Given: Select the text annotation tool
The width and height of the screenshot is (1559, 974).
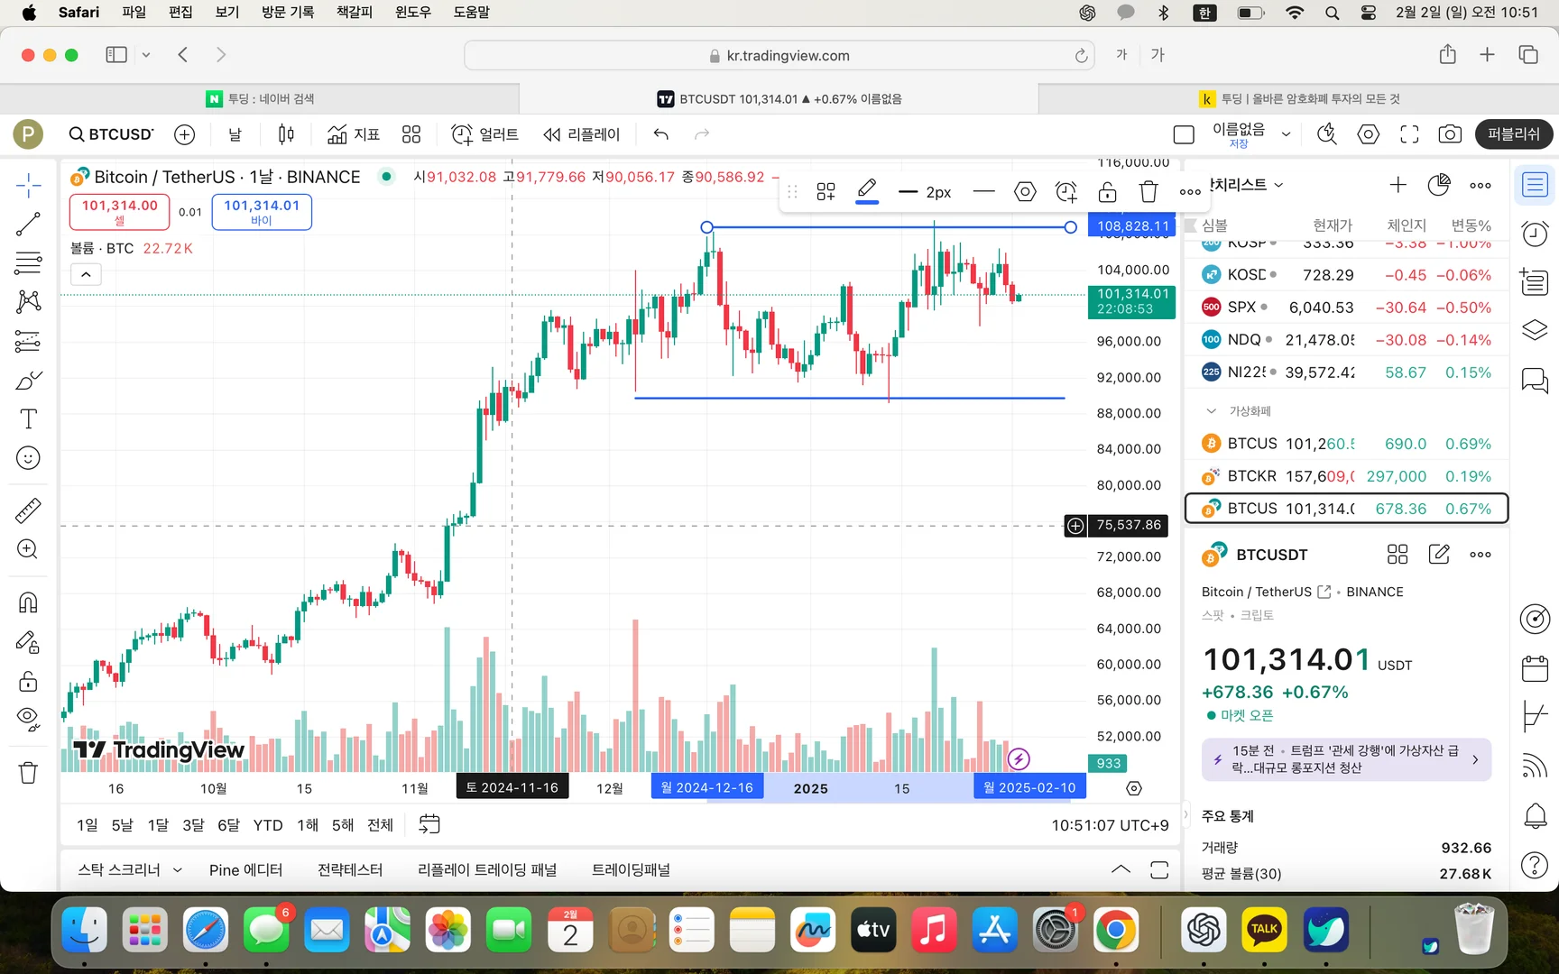Looking at the screenshot, I should [28, 419].
